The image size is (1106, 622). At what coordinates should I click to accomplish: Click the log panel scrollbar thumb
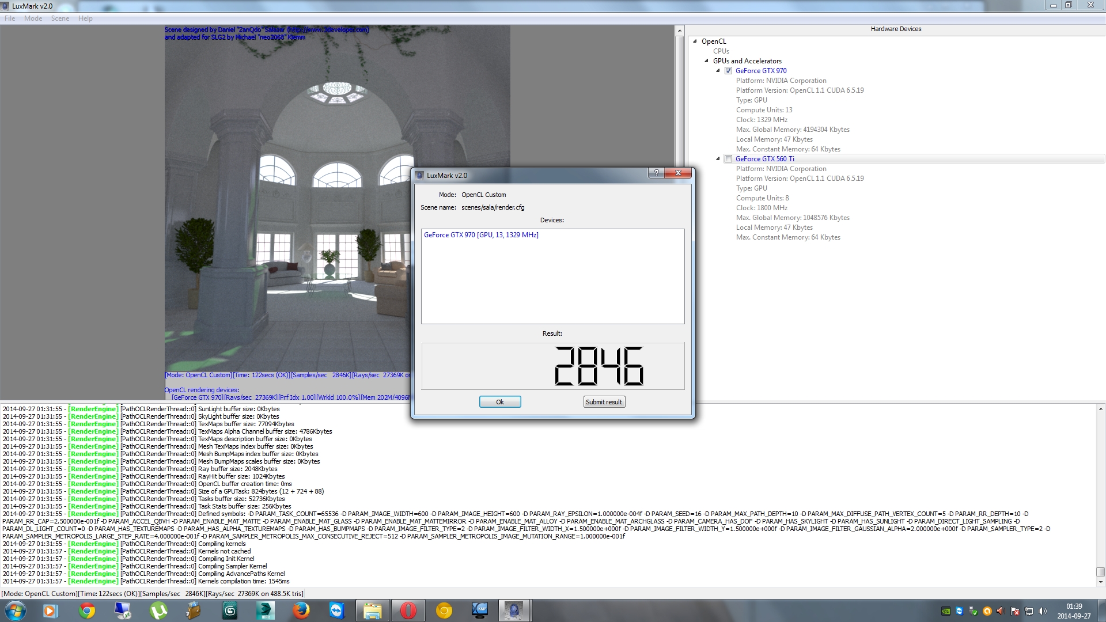(1100, 572)
